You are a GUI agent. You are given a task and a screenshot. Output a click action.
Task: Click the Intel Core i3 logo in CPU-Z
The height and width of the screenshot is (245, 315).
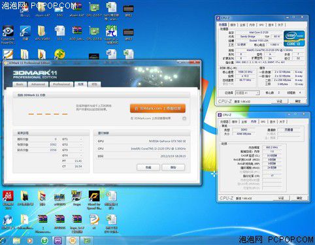pos(294,39)
